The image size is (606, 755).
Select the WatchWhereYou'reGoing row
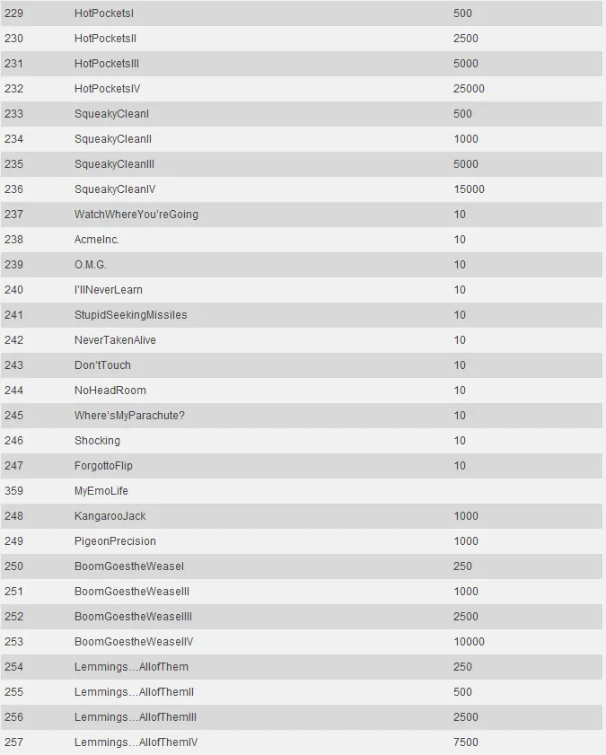(x=136, y=215)
